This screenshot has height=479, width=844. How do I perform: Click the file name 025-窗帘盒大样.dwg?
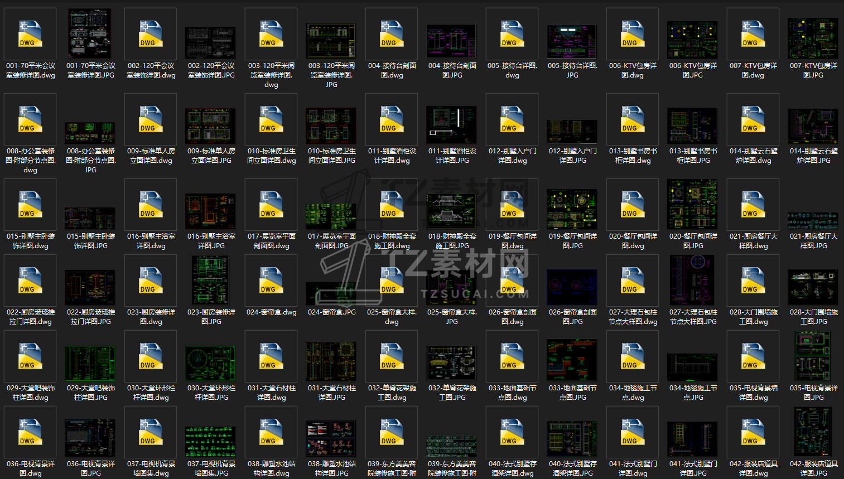392,317
